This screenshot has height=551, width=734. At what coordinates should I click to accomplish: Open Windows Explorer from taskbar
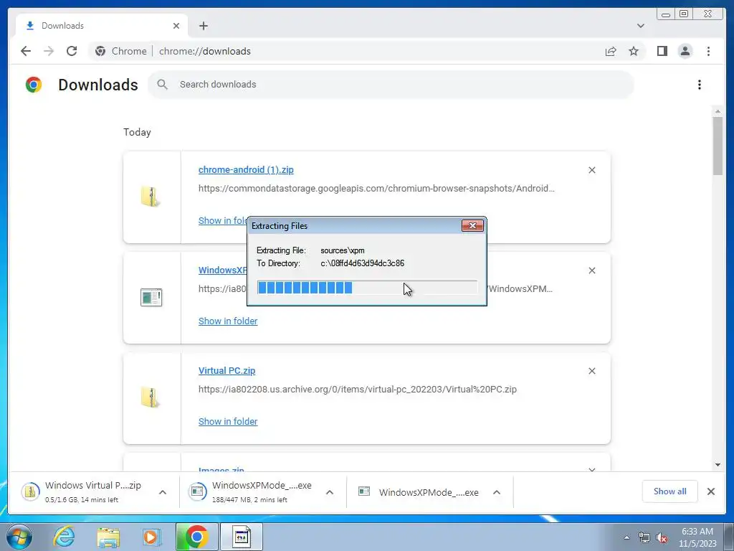coord(108,537)
